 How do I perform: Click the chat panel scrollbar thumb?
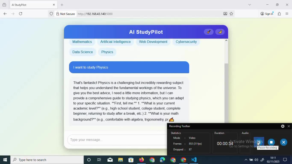[226, 93]
